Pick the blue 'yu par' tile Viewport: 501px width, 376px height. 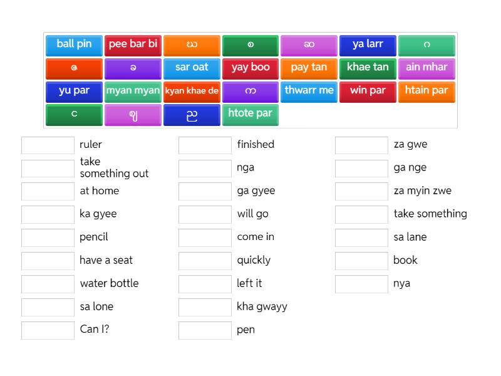(x=74, y=91)
